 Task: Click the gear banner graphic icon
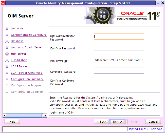(100, 16)
